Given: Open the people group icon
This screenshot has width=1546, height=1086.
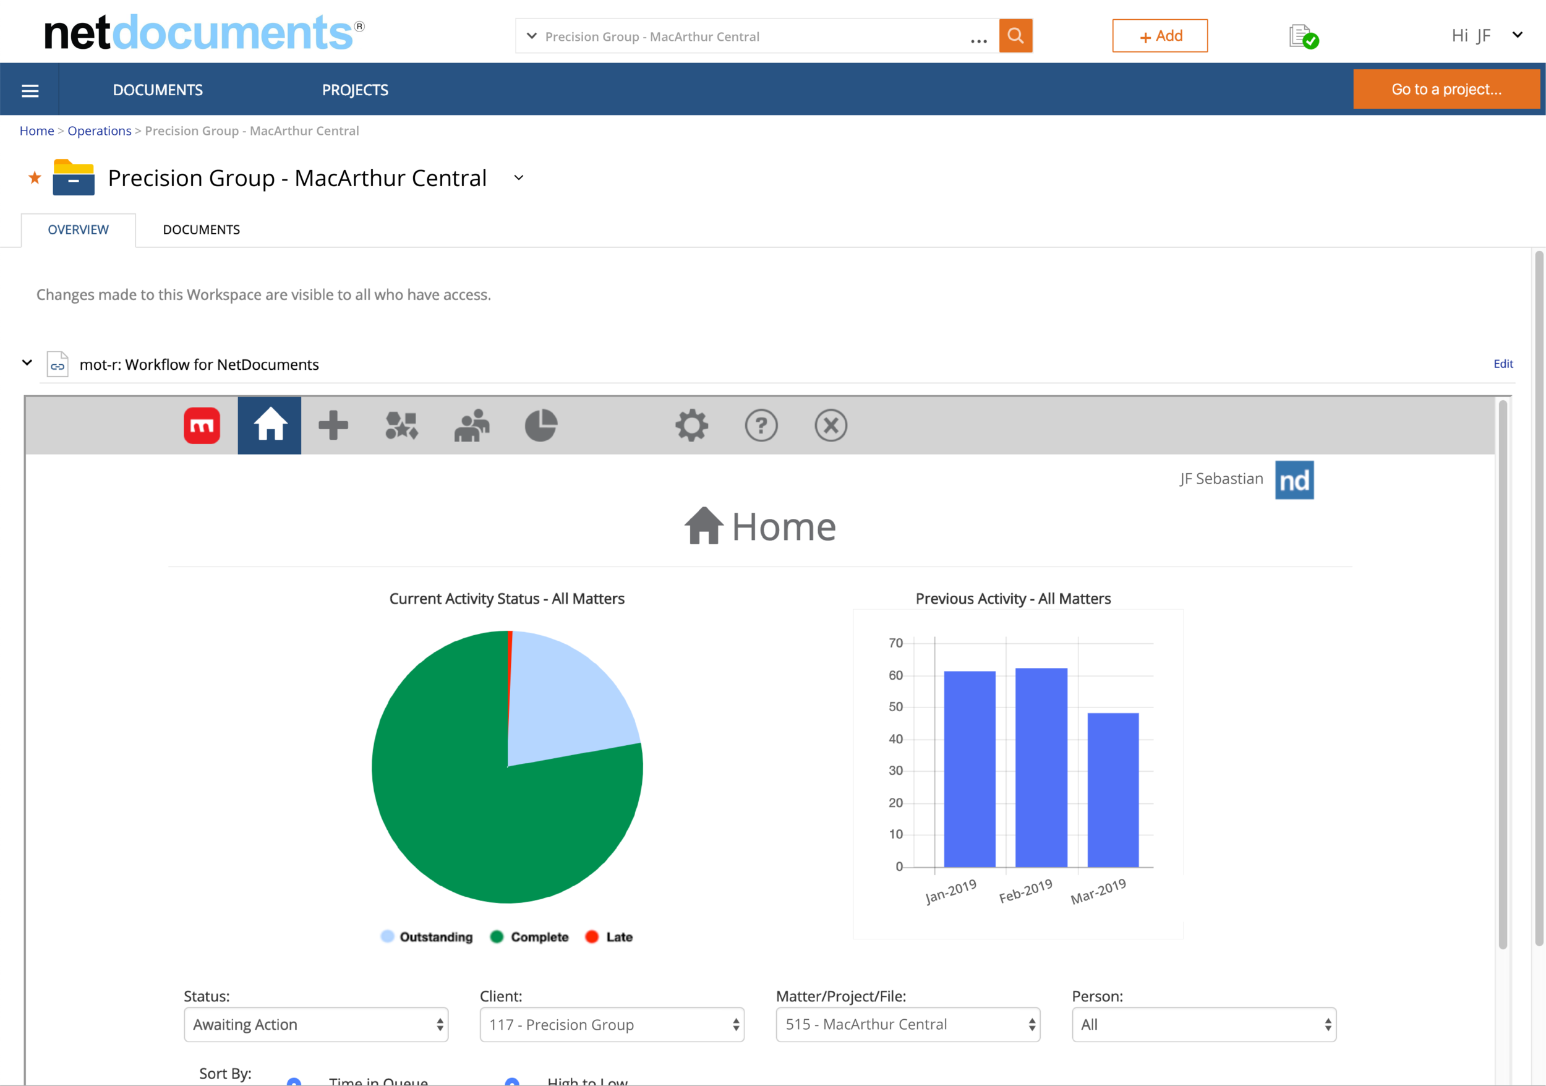Looking at the screenshot, I should pyautogui.click(x=472, y=425).
